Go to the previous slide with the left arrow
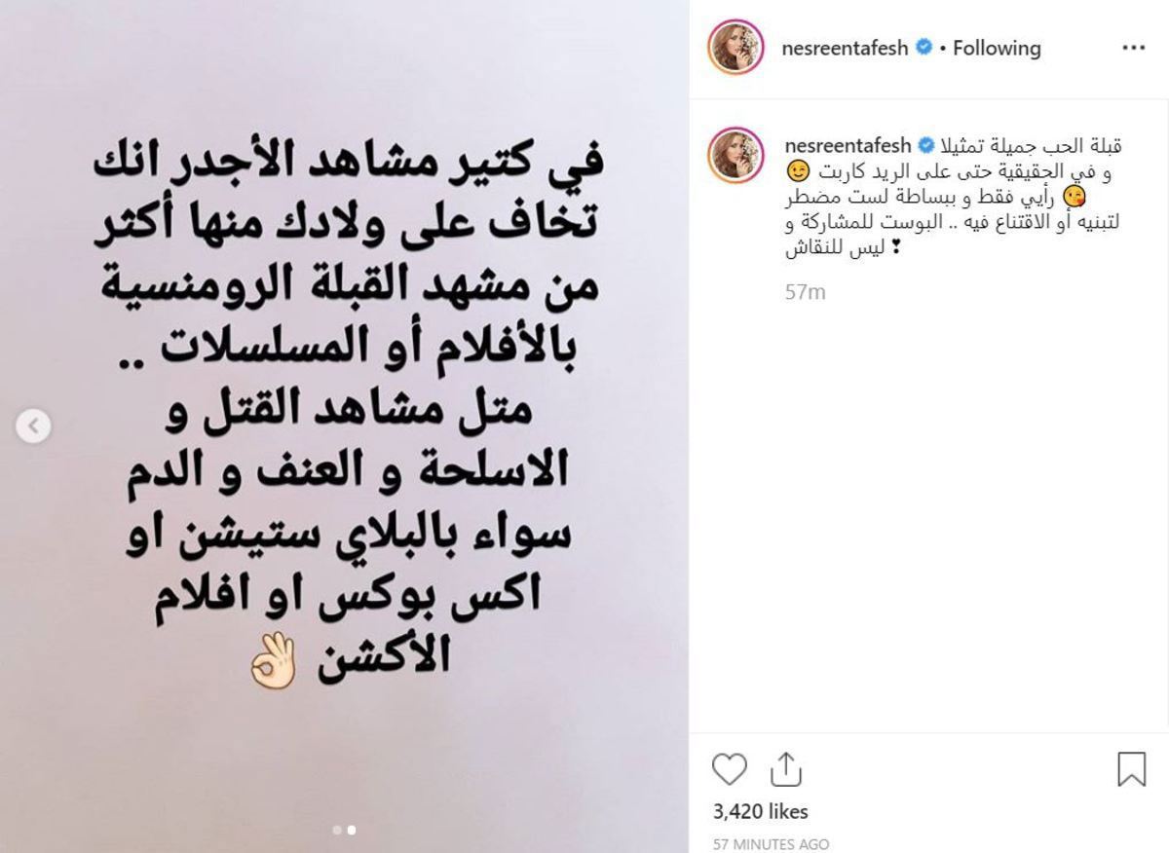1169x853 pixels. pos(33,426)
